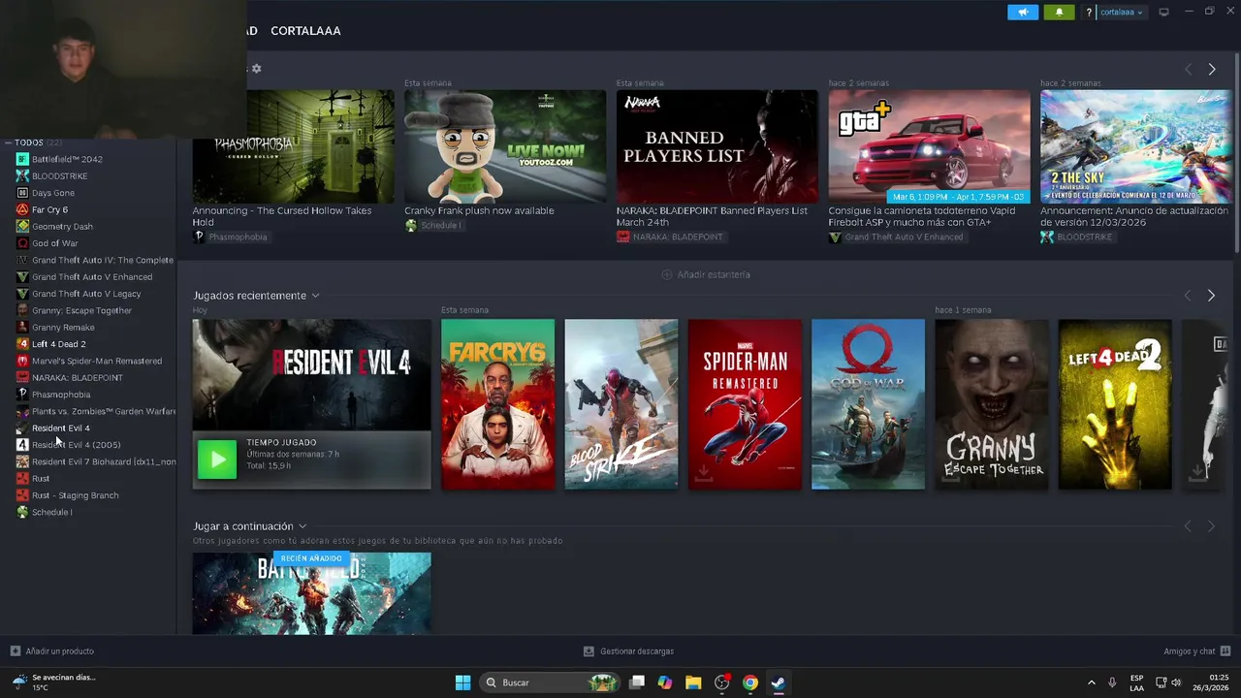
Task: Select Resident Evil 4 (2005) entry
Action: 77,445
